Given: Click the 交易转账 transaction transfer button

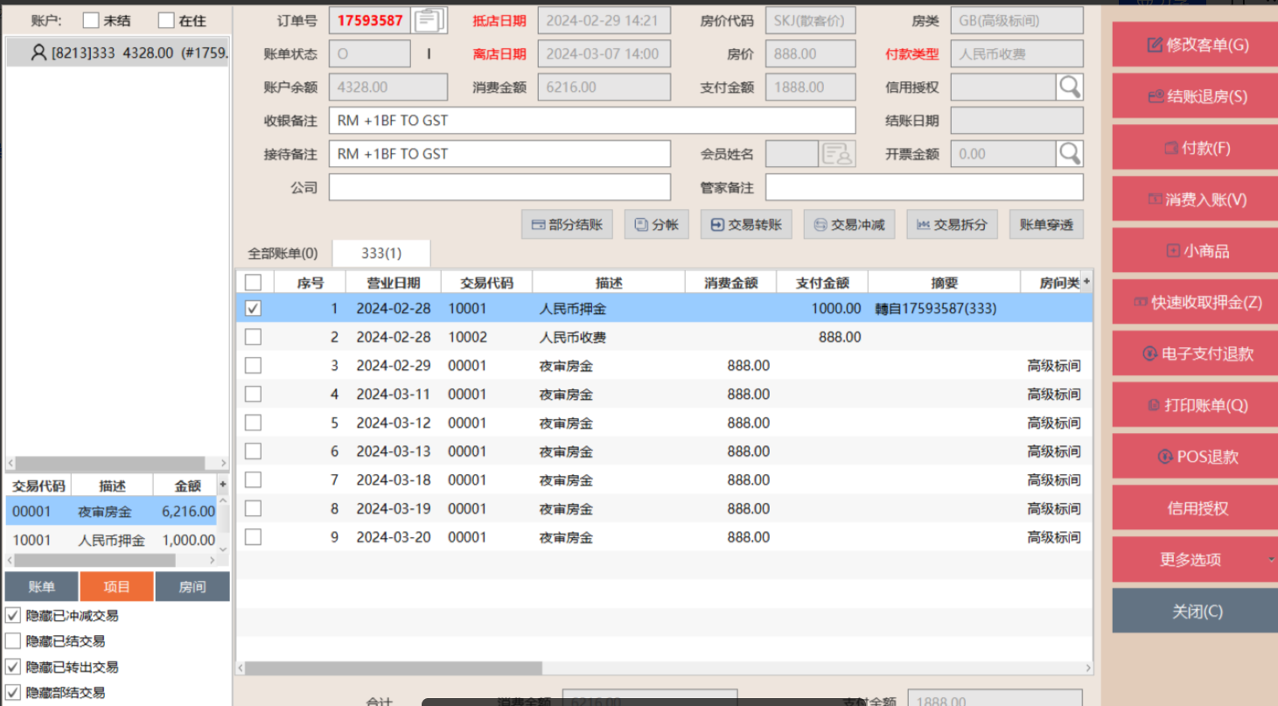Looking at the screenshot, I should [x=746, y=225].
